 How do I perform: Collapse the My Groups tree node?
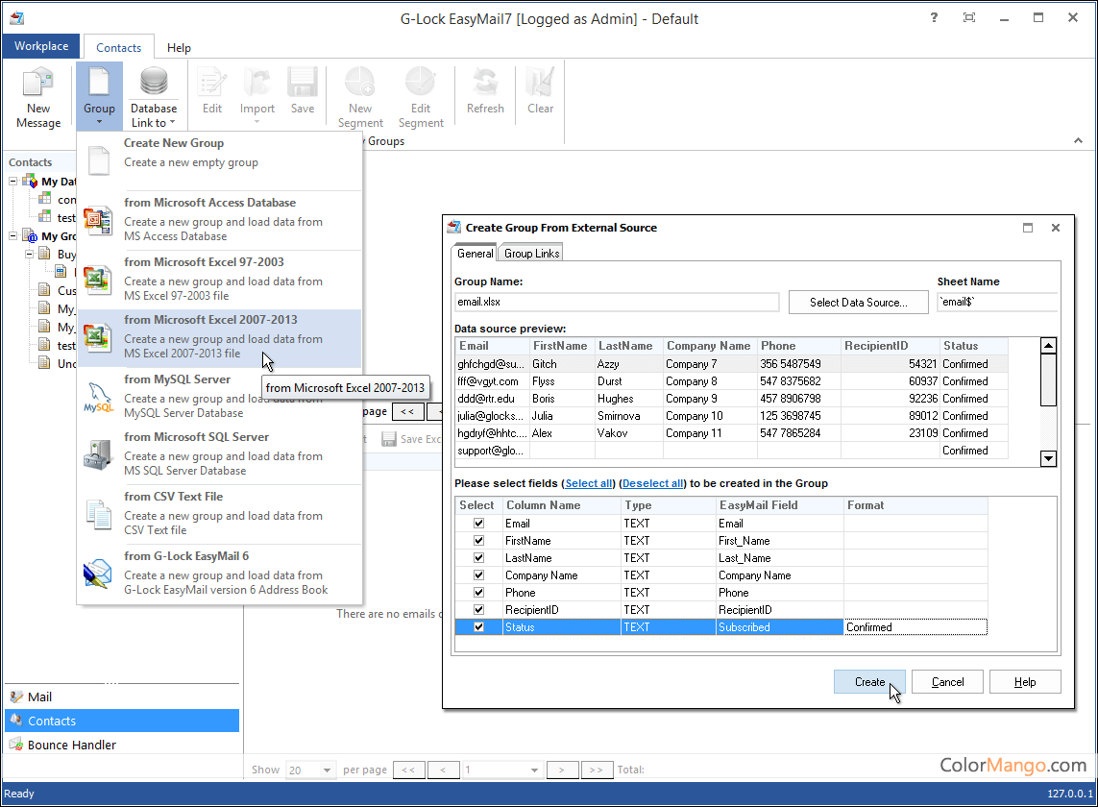click(x=13, y=236)
